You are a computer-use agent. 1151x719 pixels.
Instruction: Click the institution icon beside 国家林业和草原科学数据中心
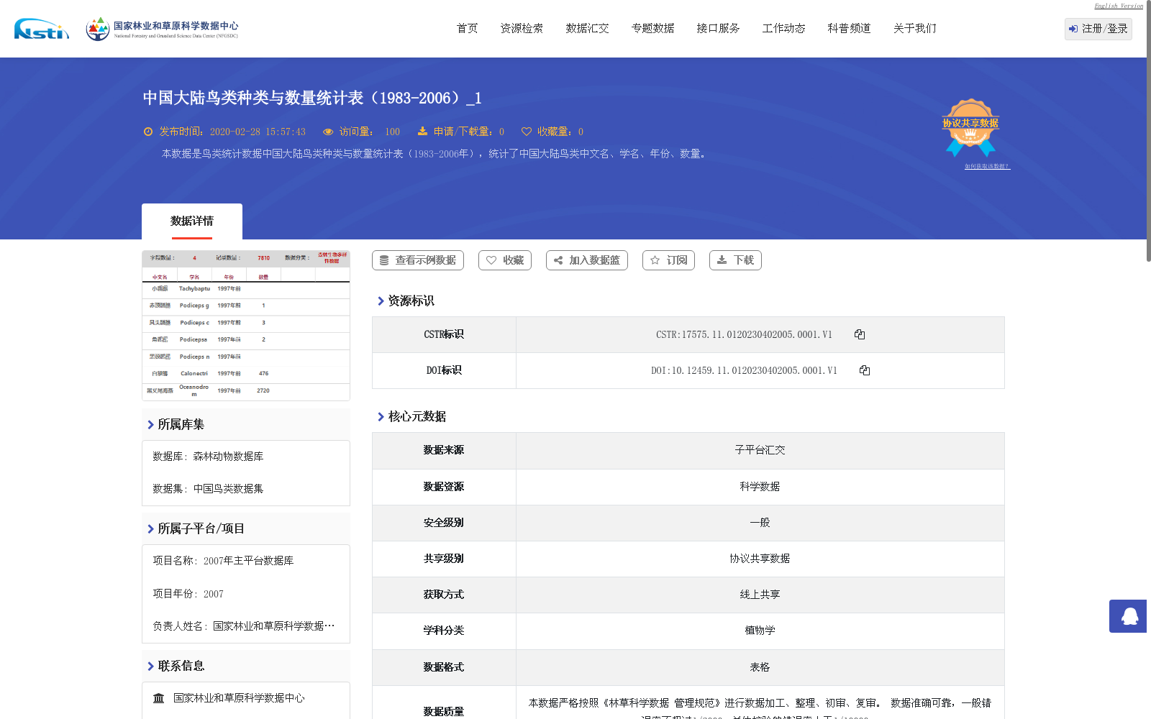point(158,698)
